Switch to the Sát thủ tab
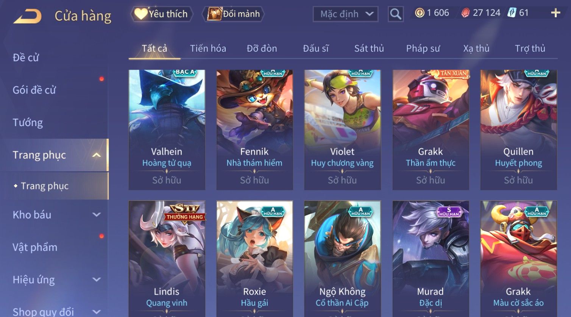Image resolution: width=571 pixels, height=317 pixels. (369, 48)
